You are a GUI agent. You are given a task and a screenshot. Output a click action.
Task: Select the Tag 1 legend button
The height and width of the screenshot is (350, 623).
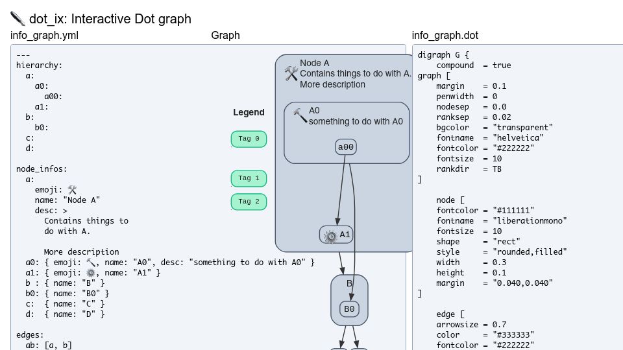coord(249,178)
